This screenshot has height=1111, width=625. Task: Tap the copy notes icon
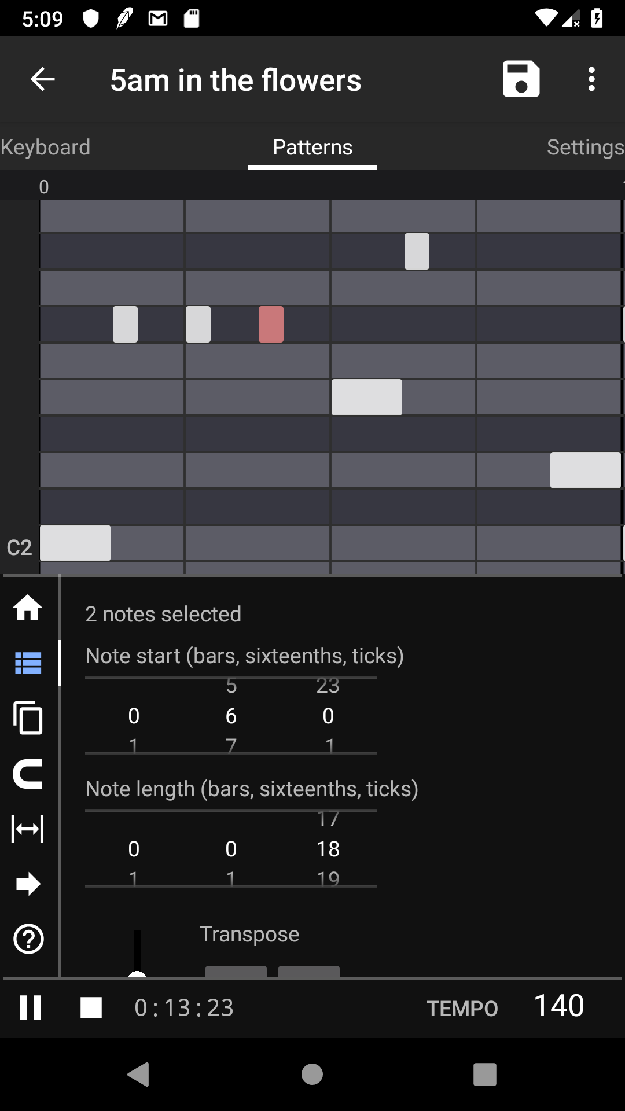tap(28, 718)
